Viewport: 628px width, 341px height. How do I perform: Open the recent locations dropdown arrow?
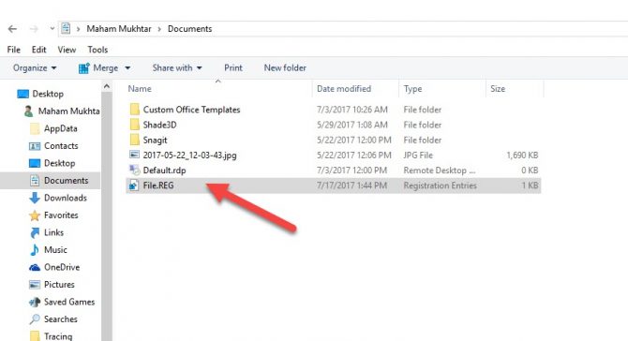pyautogui.click(x=52, y=29)
